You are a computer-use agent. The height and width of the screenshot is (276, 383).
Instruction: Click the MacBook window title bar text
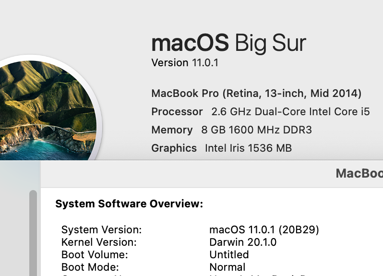pyautogui.click(x=359, y=173)
